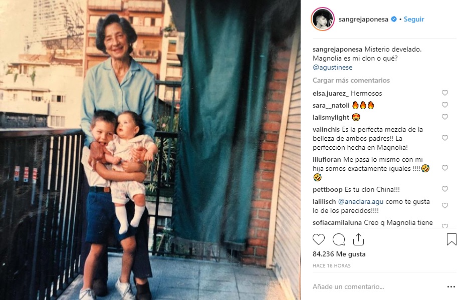460x300 pixels.
Task: Share the post with upload icon
Action: click(x=358, y=239)
